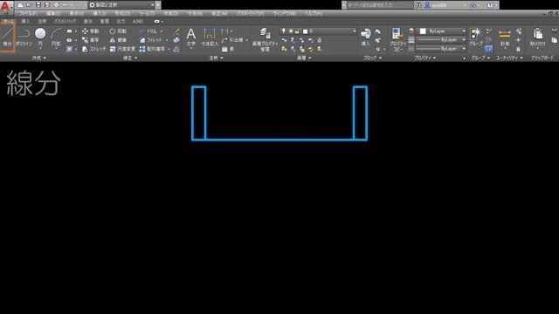Select the Scale (尺度変更) tool
Image resolution: width=559 pixels, height=314 pixels.
(122, 49)
